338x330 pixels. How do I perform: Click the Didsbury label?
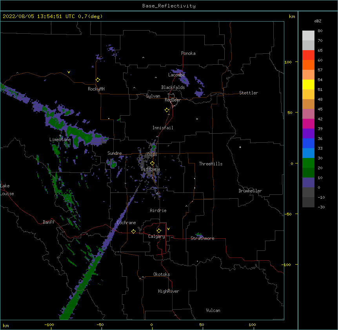pyautogui.click(x=151, y=169)
